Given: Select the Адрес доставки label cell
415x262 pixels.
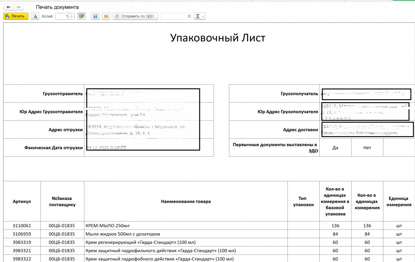Looking at the screenshot, I should point(274,129).
